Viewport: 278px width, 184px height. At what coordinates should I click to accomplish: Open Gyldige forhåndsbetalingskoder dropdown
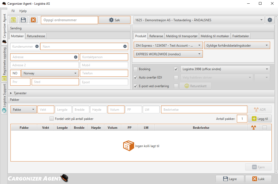click(x=237, y=46)
